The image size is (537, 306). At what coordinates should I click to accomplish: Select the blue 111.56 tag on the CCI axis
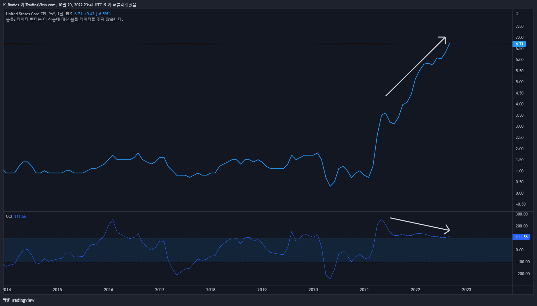521,237
